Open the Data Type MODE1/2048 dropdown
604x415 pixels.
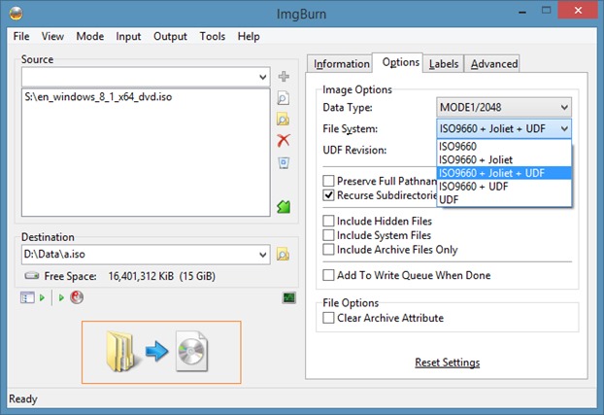(504, 107)
